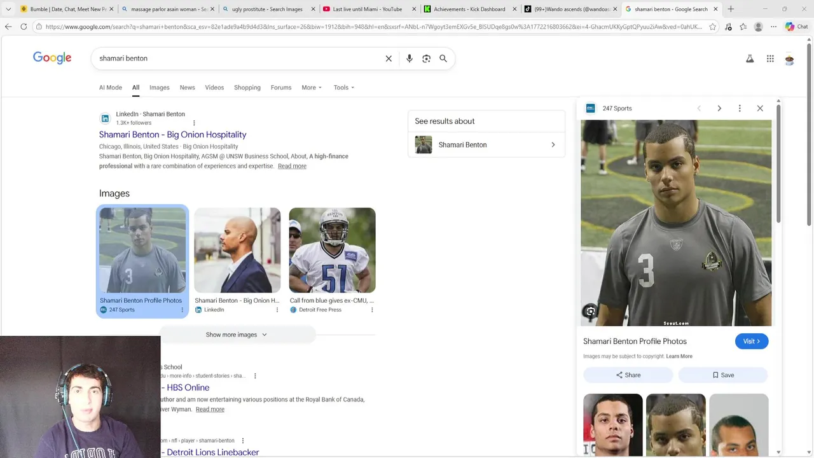This screenshot has width=814, height=458.
Task: Open Copilot Chat button
Action: 796,27
